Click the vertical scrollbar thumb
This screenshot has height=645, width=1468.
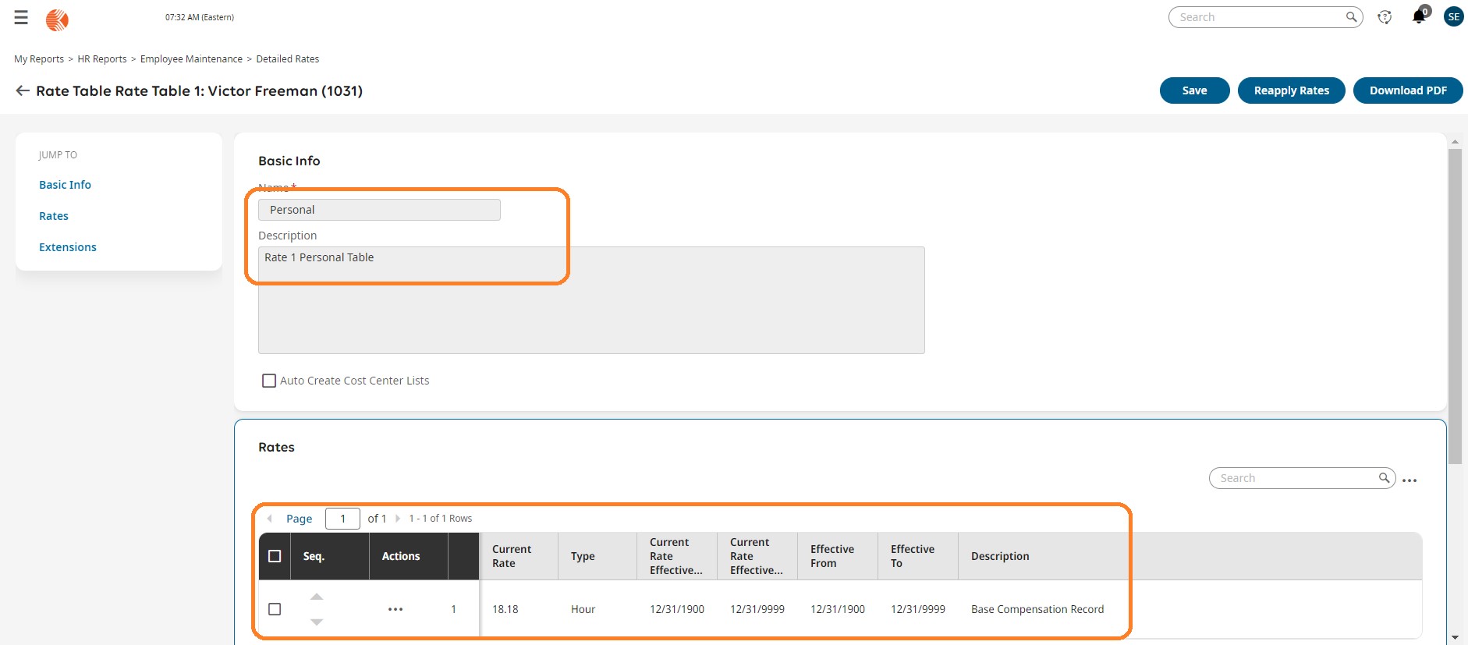point(1455,304)
